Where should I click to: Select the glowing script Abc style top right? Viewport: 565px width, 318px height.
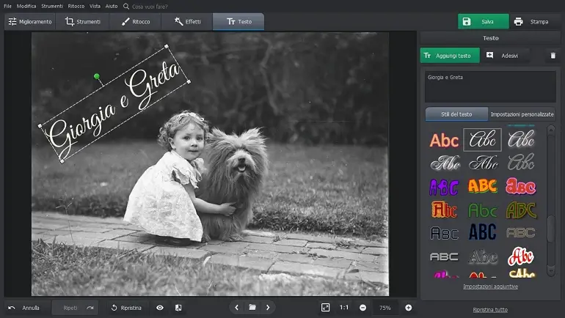pos(521,139)
